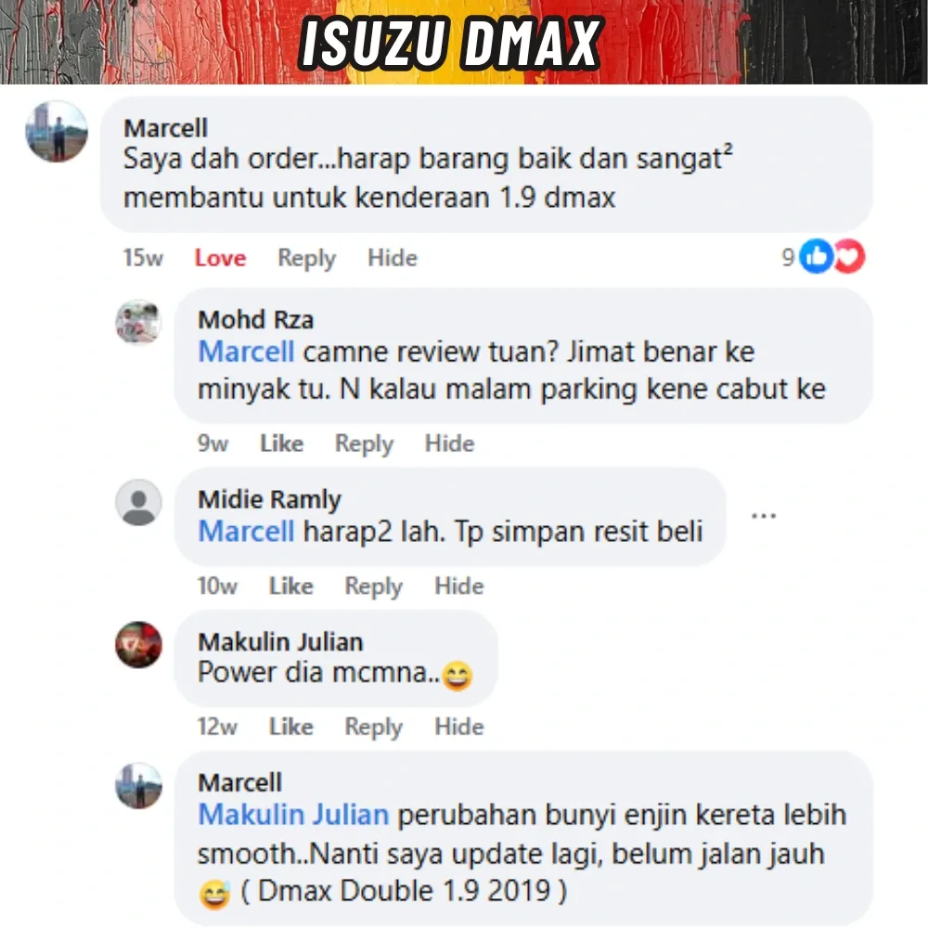Screen dimensions: 928x928
Task: Open the three-dot menu beside Midie Ramly's comment
Action: tap(764, 516)
